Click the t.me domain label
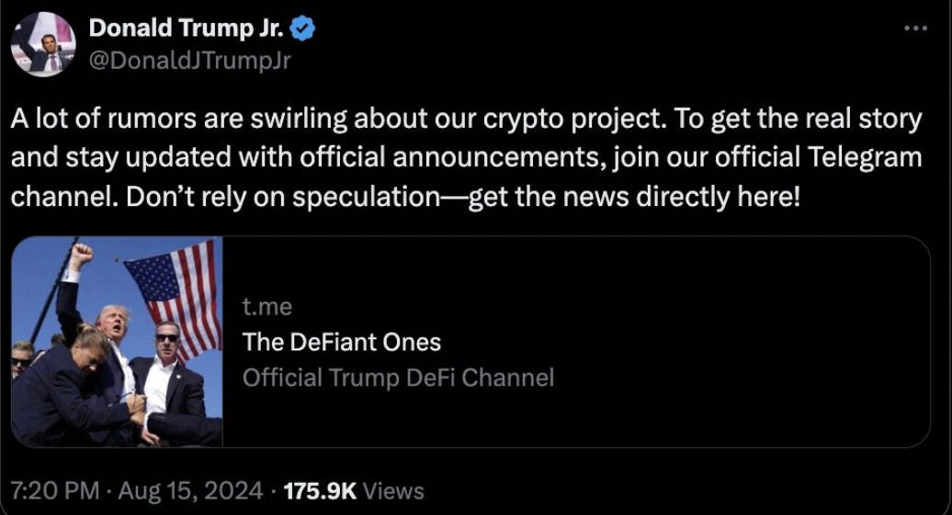Viewport: 952px width, 515px height. pyautogui.click(x=266, y=308)
